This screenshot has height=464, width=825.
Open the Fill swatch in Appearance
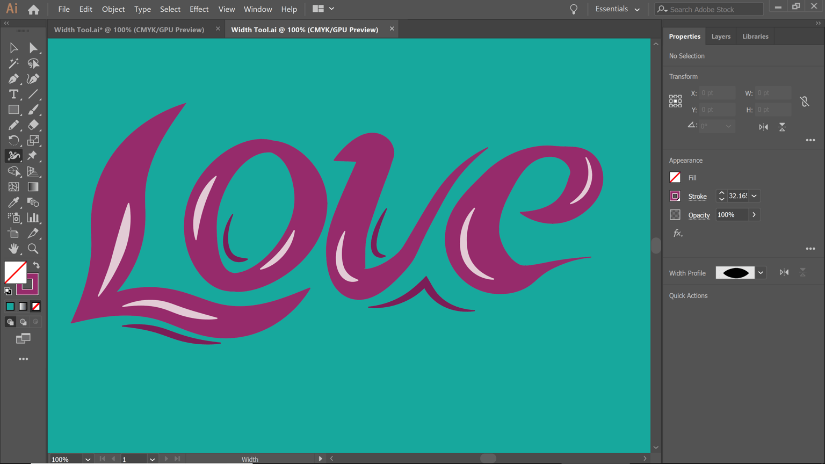(675, 178)
